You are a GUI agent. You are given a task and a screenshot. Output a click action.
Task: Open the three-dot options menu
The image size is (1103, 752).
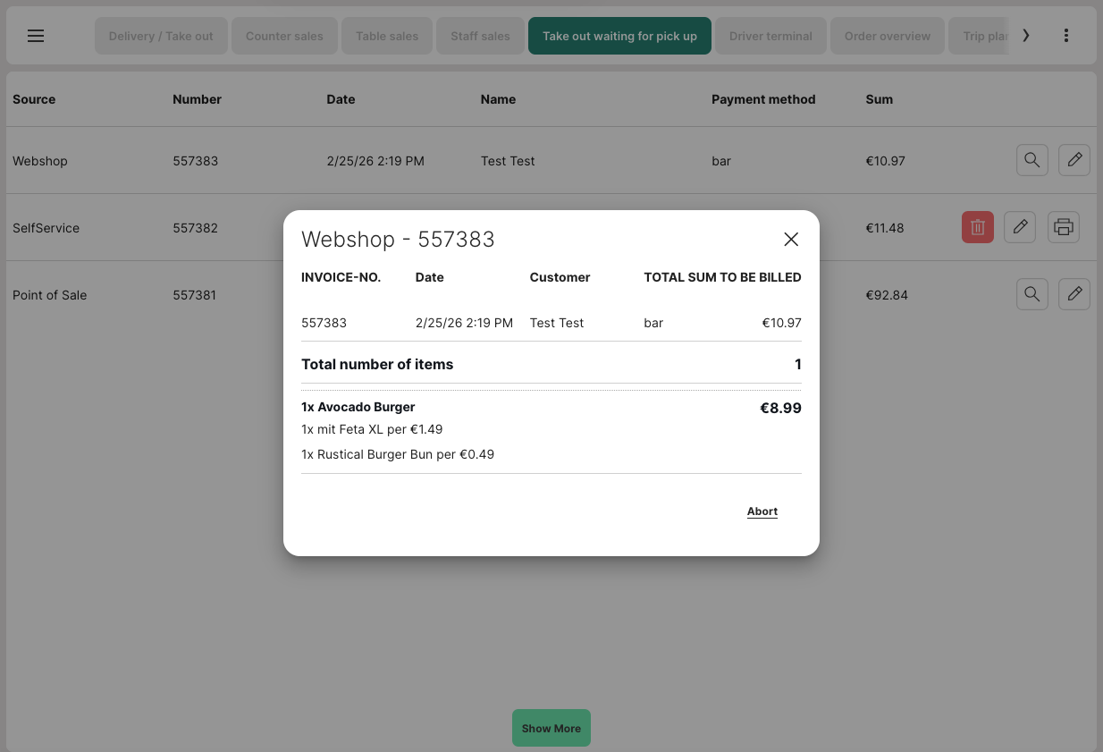click(1066, 36)
